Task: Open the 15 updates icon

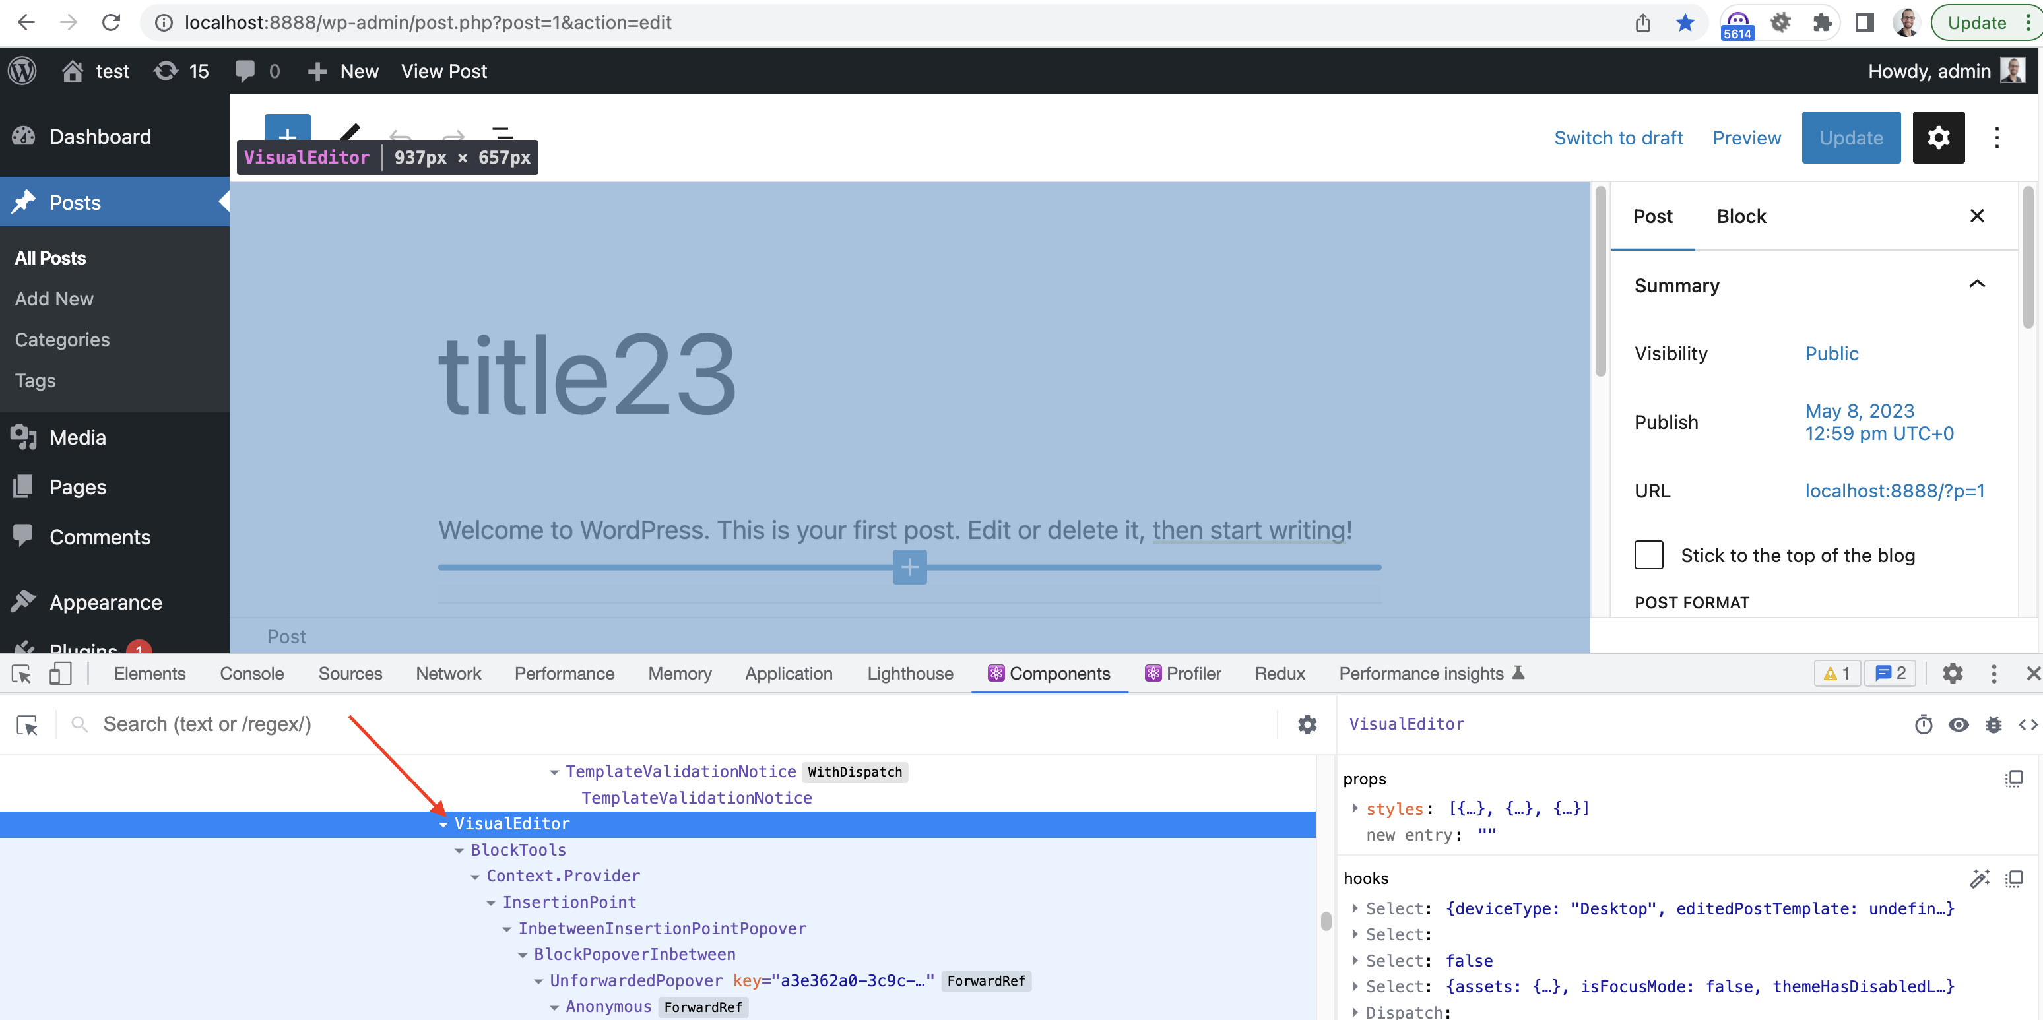Action: (181, 71)
